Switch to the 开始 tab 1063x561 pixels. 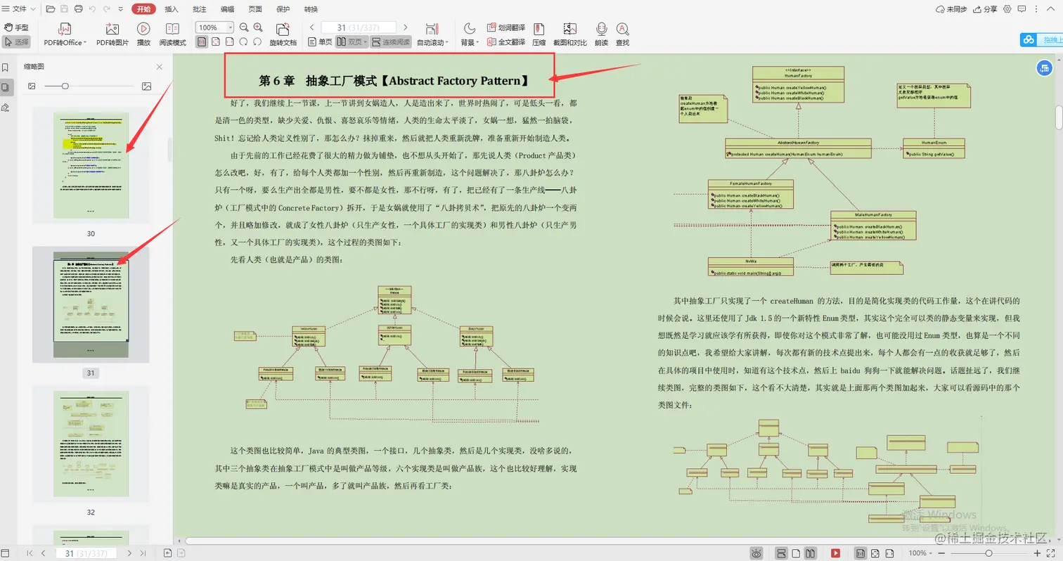pyautogui.click(x=143, y=9)
